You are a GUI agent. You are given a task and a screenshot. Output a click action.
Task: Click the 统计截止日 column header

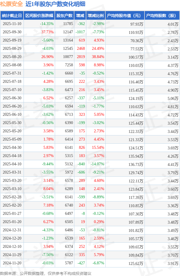coord(12,16)
